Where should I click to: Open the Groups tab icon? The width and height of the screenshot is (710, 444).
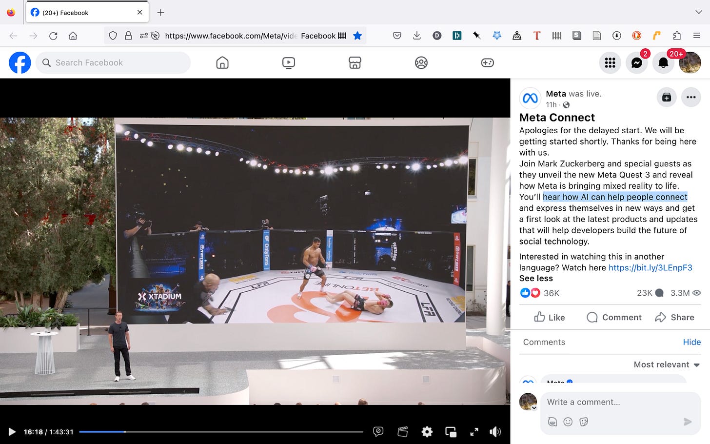[x=421, y=62]
